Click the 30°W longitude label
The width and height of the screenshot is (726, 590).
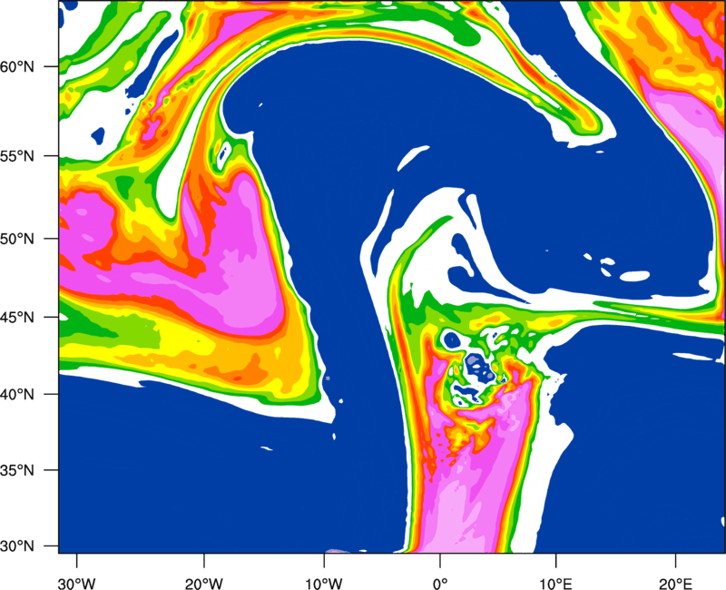(x=77, y=584)
